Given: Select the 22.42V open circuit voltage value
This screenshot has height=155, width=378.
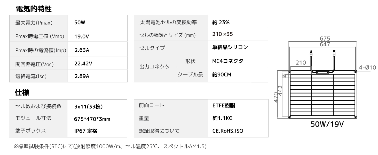Looking at the screenshot, I should 83,64.
